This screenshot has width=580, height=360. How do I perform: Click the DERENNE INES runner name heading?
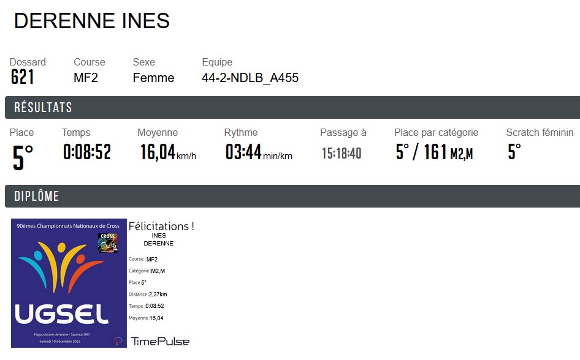coord(92,21)
